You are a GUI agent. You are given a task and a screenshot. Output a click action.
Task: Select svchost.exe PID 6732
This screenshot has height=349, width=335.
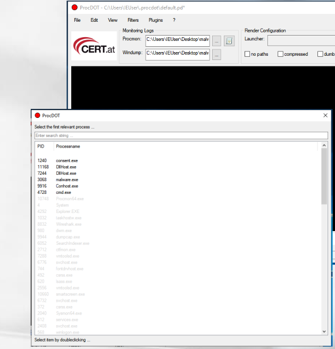pos(178,301)
